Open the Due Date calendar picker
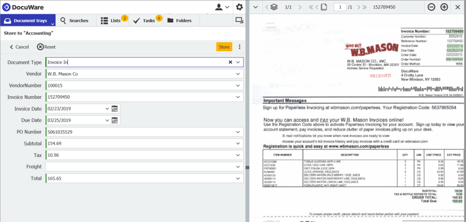466x222 pixels. tap(115, 120)
